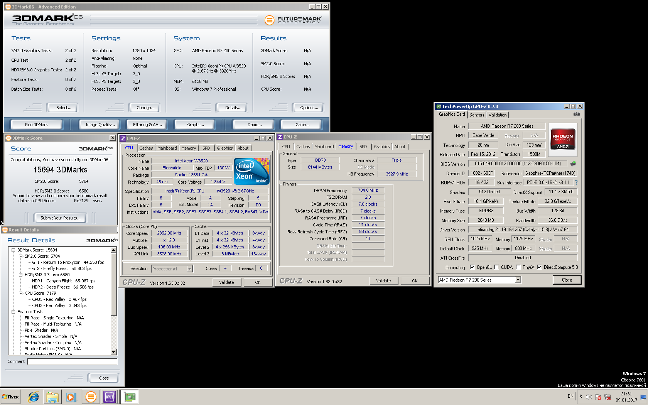Screen dimensions: 648x405
Task: Switch to 3DMark06 orange taskbar icon
Action: pos(91,397)
